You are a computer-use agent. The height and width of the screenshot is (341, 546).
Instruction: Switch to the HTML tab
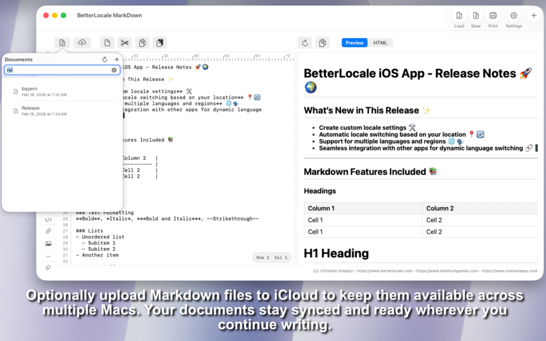point(380,43)
